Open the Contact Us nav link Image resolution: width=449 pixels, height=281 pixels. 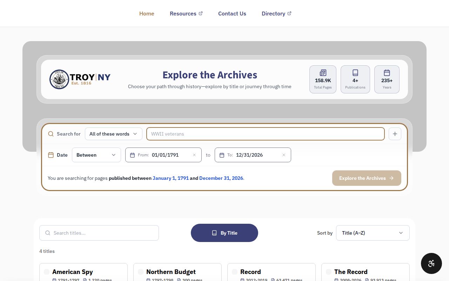(232, 13)
